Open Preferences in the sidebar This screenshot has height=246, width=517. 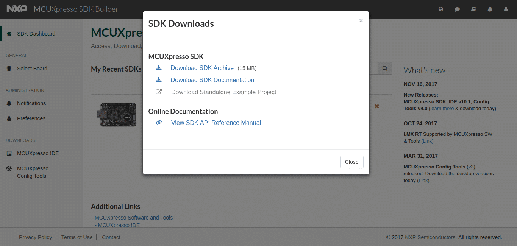[31, 118]
